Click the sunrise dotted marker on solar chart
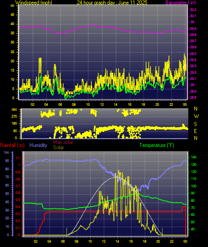Screen dimensions: 208x247 coord(67,232)
